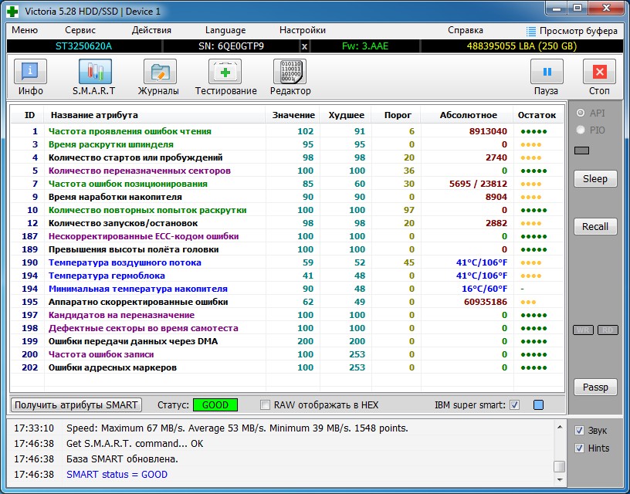Screen dimensions: 630x494
Task: Open the Действия menu
Action: click(x=151, y=30)
